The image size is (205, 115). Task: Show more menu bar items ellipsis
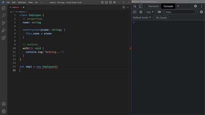pos(42,2)
